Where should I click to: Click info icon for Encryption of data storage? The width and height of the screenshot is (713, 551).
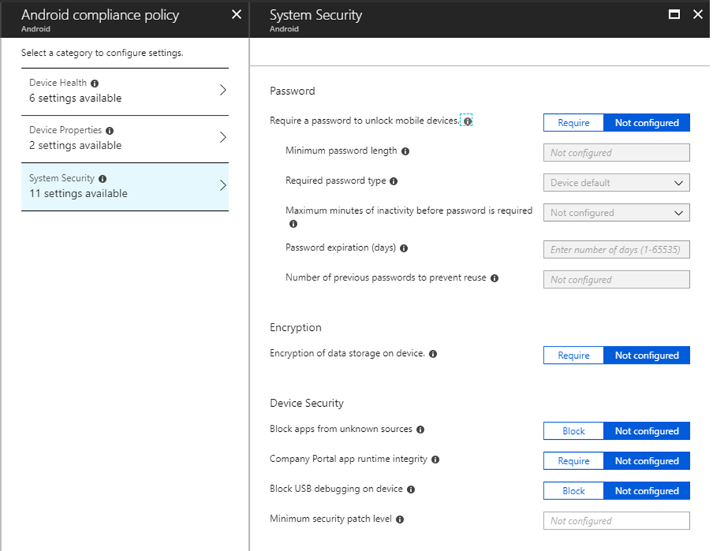(x=433, y=354)
